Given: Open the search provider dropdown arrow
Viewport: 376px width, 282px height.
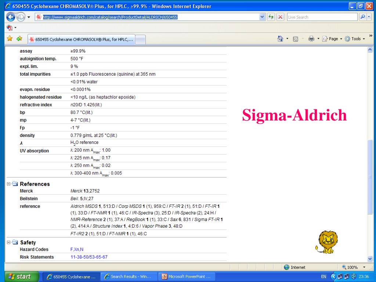Looking at the screenshot, I should [369, 17].
